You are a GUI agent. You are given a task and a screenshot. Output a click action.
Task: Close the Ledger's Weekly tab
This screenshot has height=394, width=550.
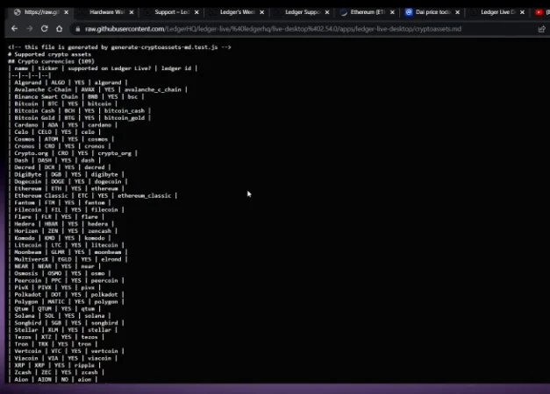[262, 12]
